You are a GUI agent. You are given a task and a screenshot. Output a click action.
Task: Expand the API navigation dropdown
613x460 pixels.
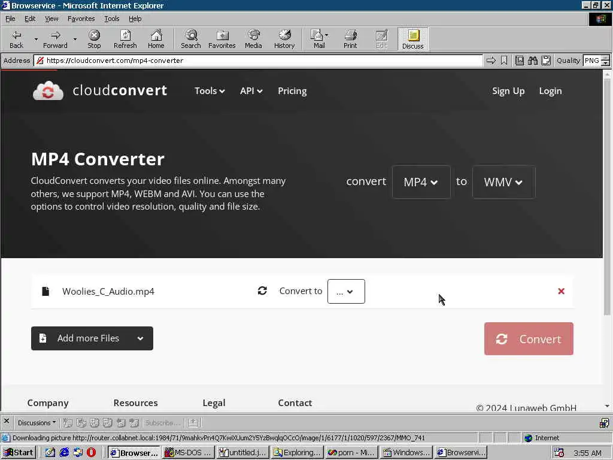251,91
